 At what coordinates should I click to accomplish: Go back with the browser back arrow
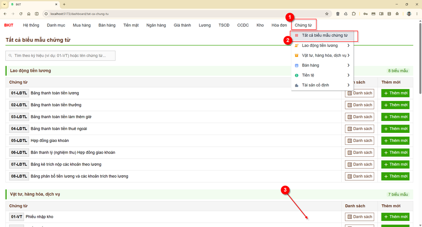(x=5, y=14)
